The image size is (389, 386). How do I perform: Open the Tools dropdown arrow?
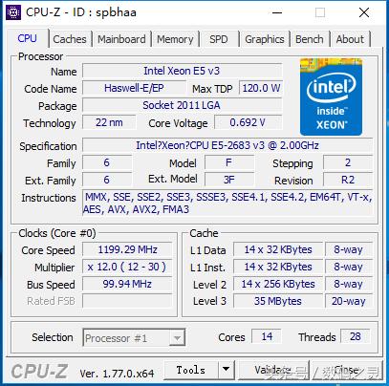pos(227,370)
